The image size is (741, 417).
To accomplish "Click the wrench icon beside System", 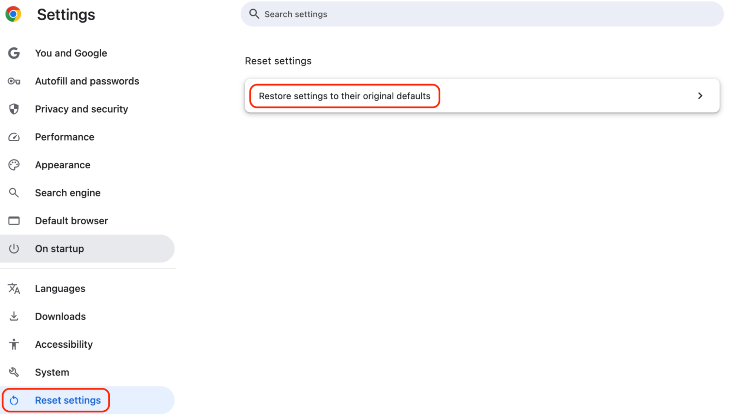I will [14, 372].
